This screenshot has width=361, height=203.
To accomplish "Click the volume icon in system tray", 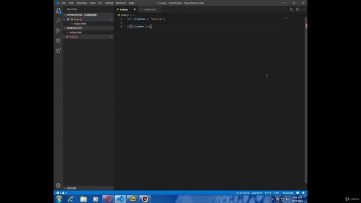I will (287, 199).
